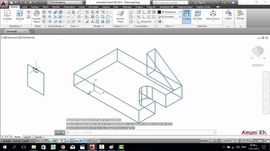Viewport: 270px width, 151px height.
Task: Open the Unnamed UCS dropdown
Action: (146, 21)
